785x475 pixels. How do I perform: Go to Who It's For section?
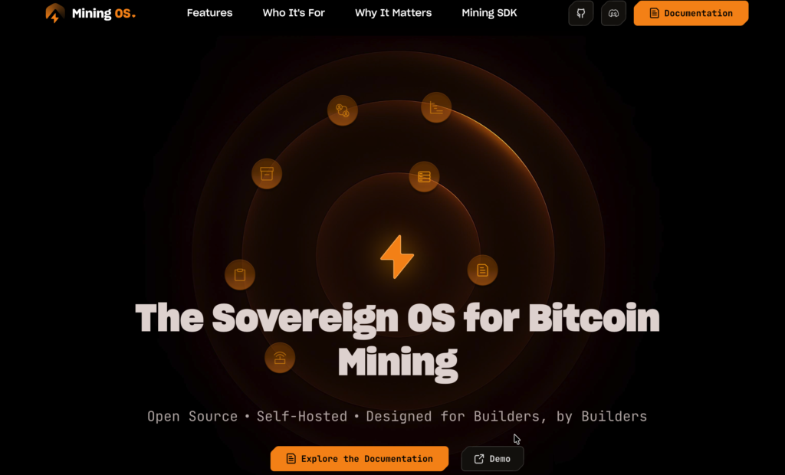294,13
